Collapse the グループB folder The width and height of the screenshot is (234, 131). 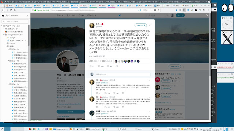(x=8, y=61)
